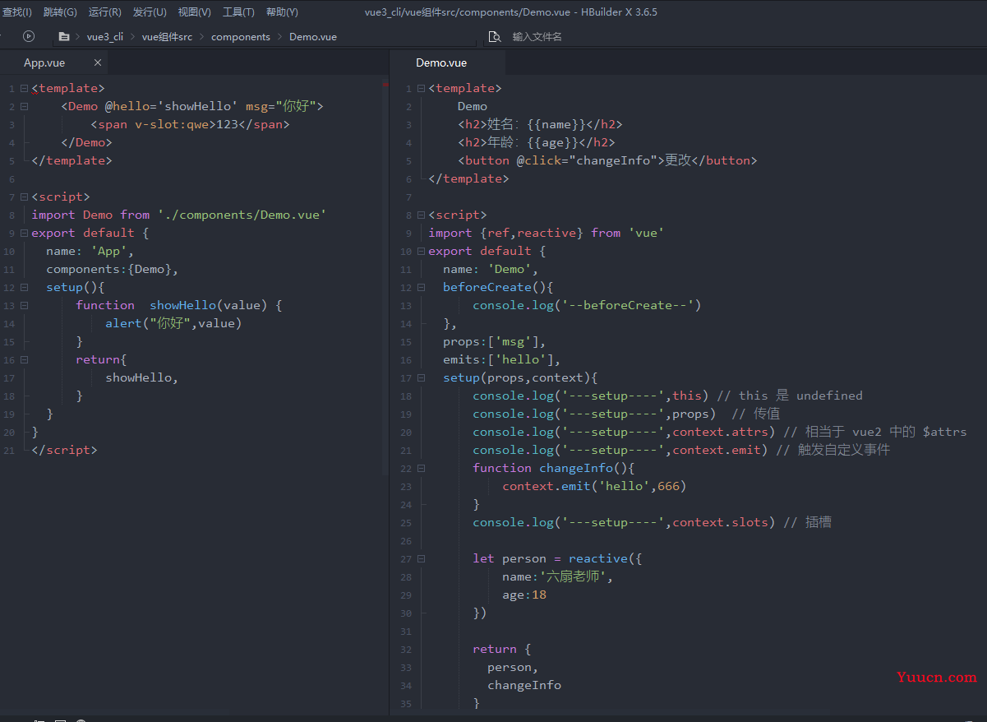Click comment 'this 是 undefined'

click(790, 396)
